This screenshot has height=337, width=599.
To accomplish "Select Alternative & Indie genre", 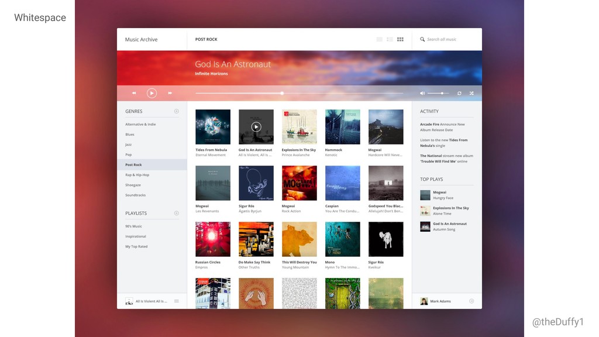I will point(140,124).
